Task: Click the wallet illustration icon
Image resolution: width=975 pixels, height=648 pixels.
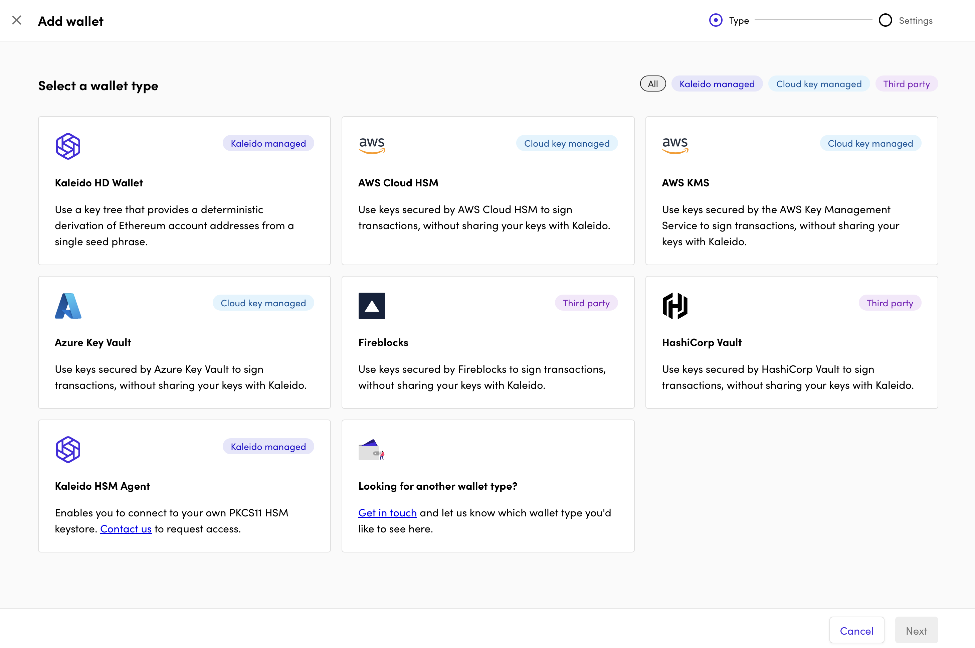Action: (x=371, y=450)
